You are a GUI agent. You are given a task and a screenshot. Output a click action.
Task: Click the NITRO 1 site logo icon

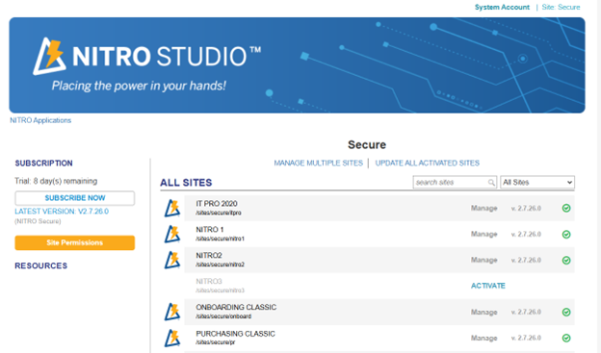(x=172, y=234)
